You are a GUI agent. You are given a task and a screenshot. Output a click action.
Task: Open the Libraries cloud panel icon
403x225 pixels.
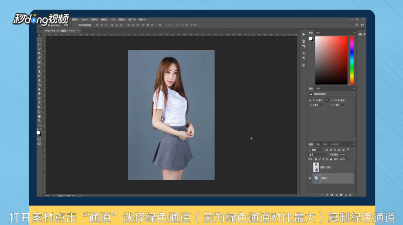point(360,34)
